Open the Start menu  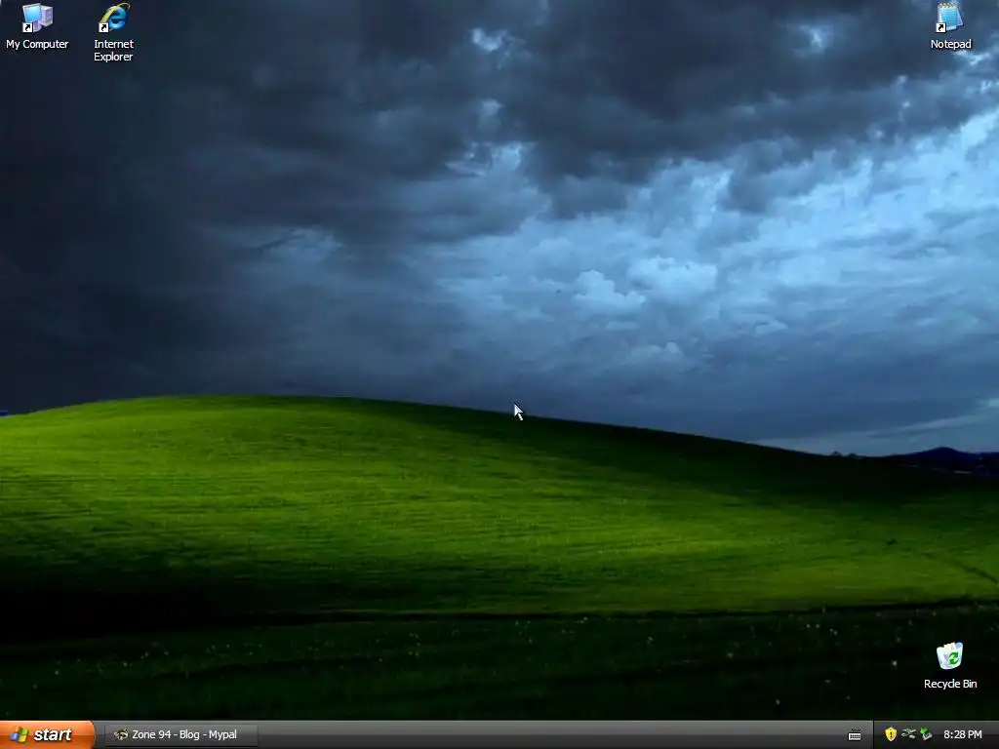(47, 734)
